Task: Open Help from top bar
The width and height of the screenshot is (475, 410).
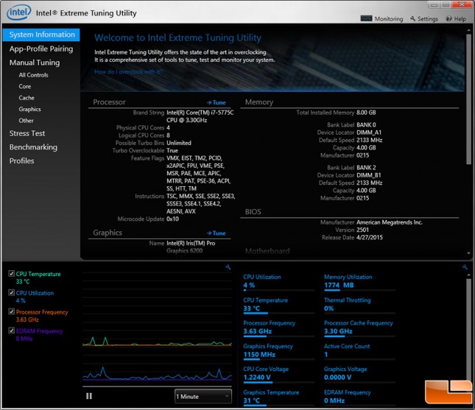Action: (x=456, y=19)
